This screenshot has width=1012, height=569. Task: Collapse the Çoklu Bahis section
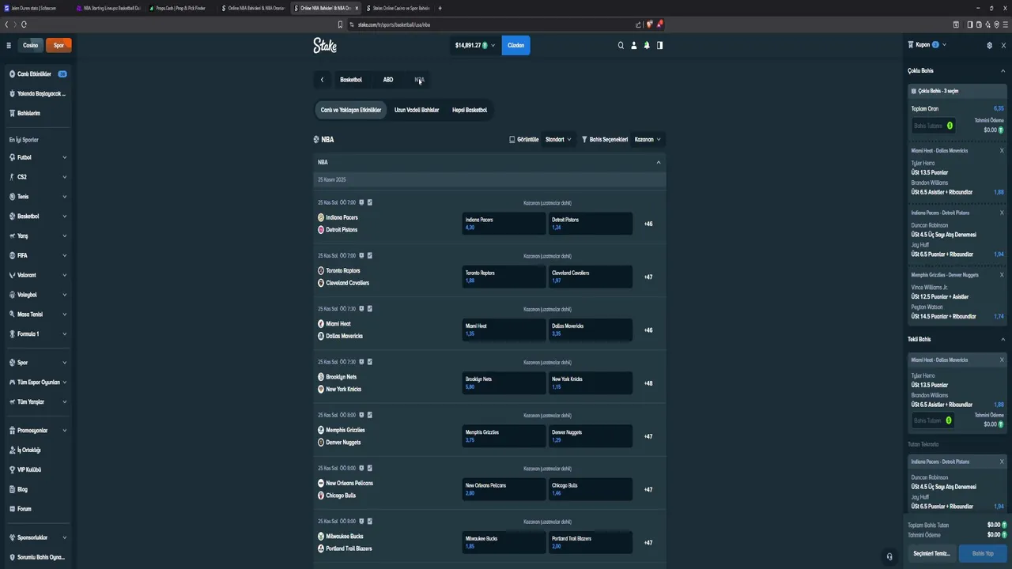point(1003,71)
